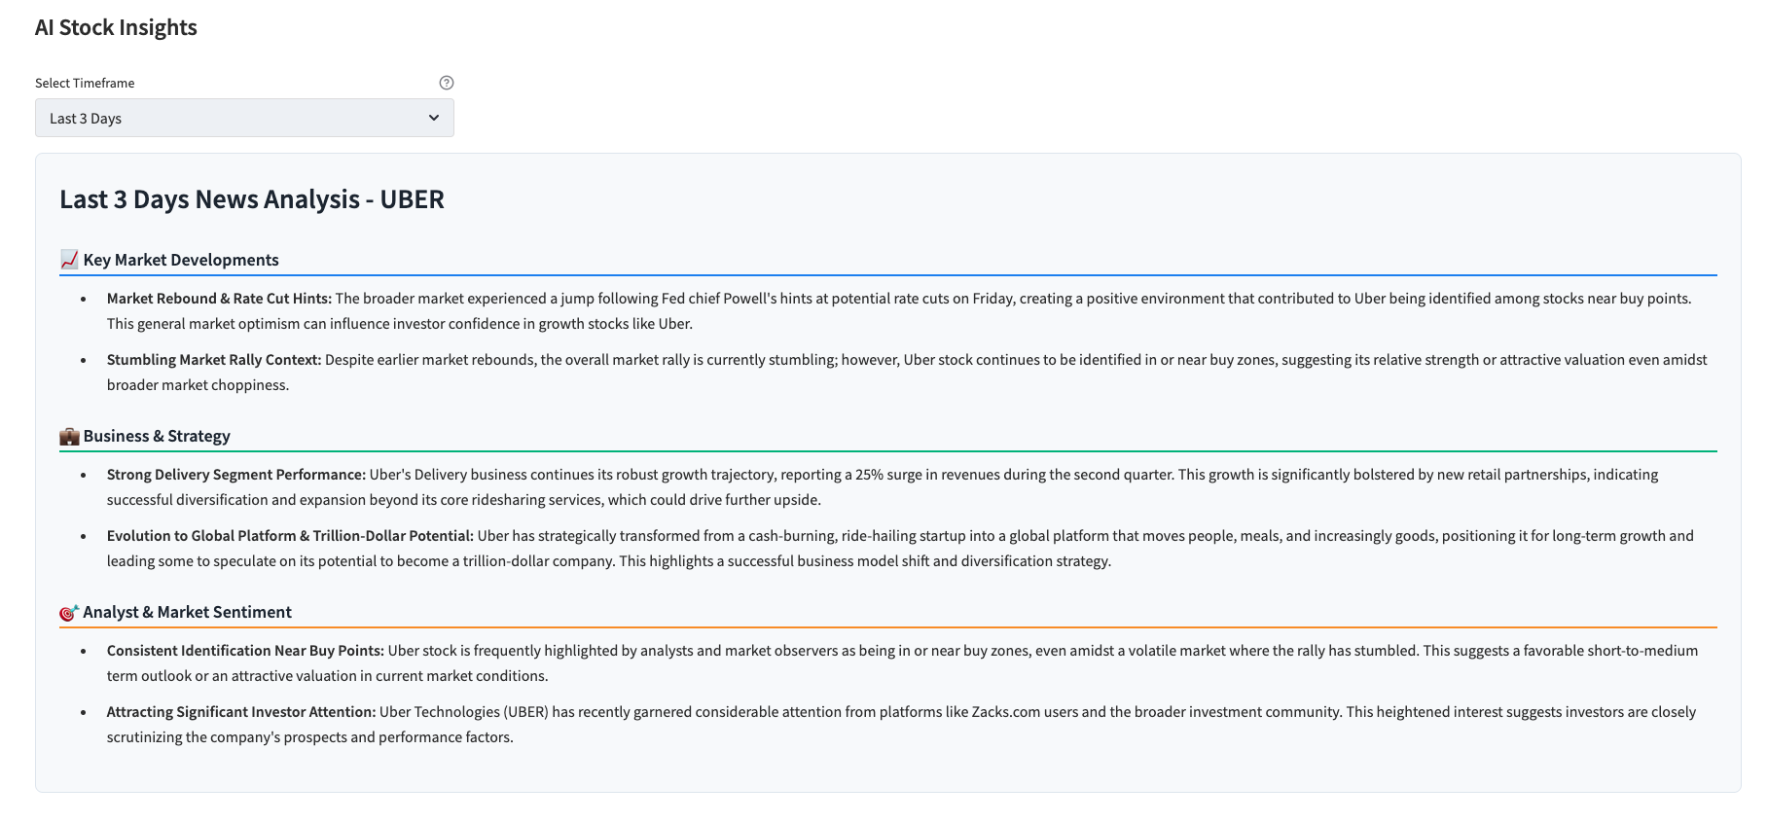Click the dropdown chevron arrow in timeframe selector
Image resolution: width=1768 pixels, height=822 pixels.
[x=434, y=118]
